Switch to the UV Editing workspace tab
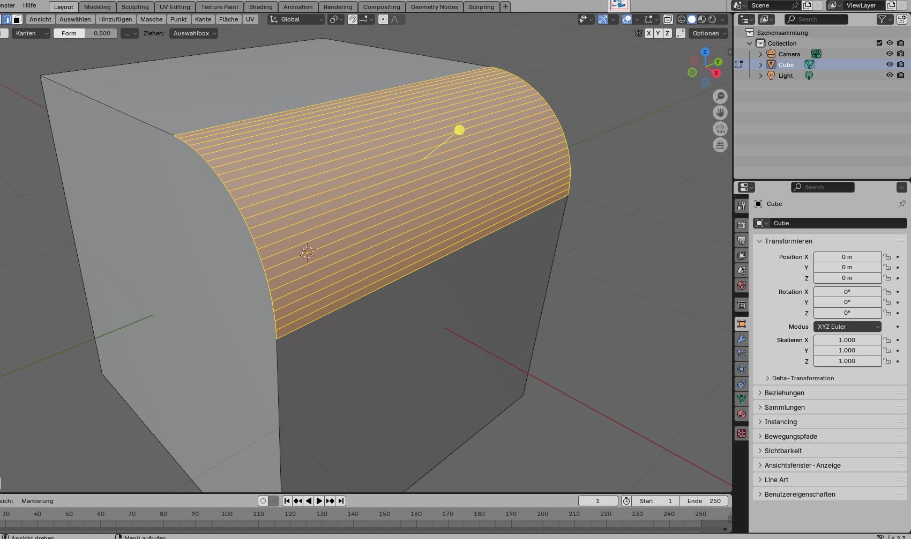This screenshot has height=539, width=911. 175,7
